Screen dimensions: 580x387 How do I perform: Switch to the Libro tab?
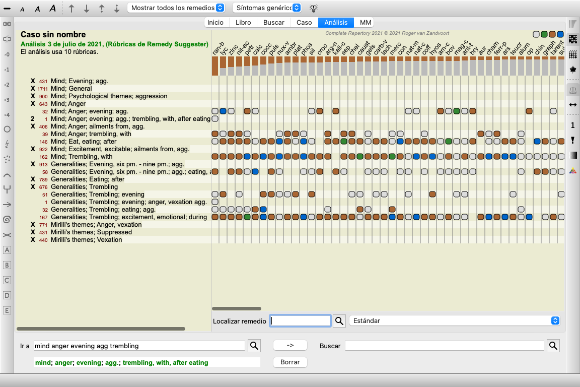coord(243,23)
